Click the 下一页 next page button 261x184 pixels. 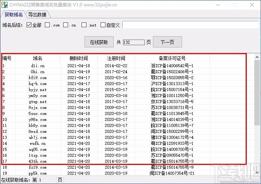(x=168, y=42)
